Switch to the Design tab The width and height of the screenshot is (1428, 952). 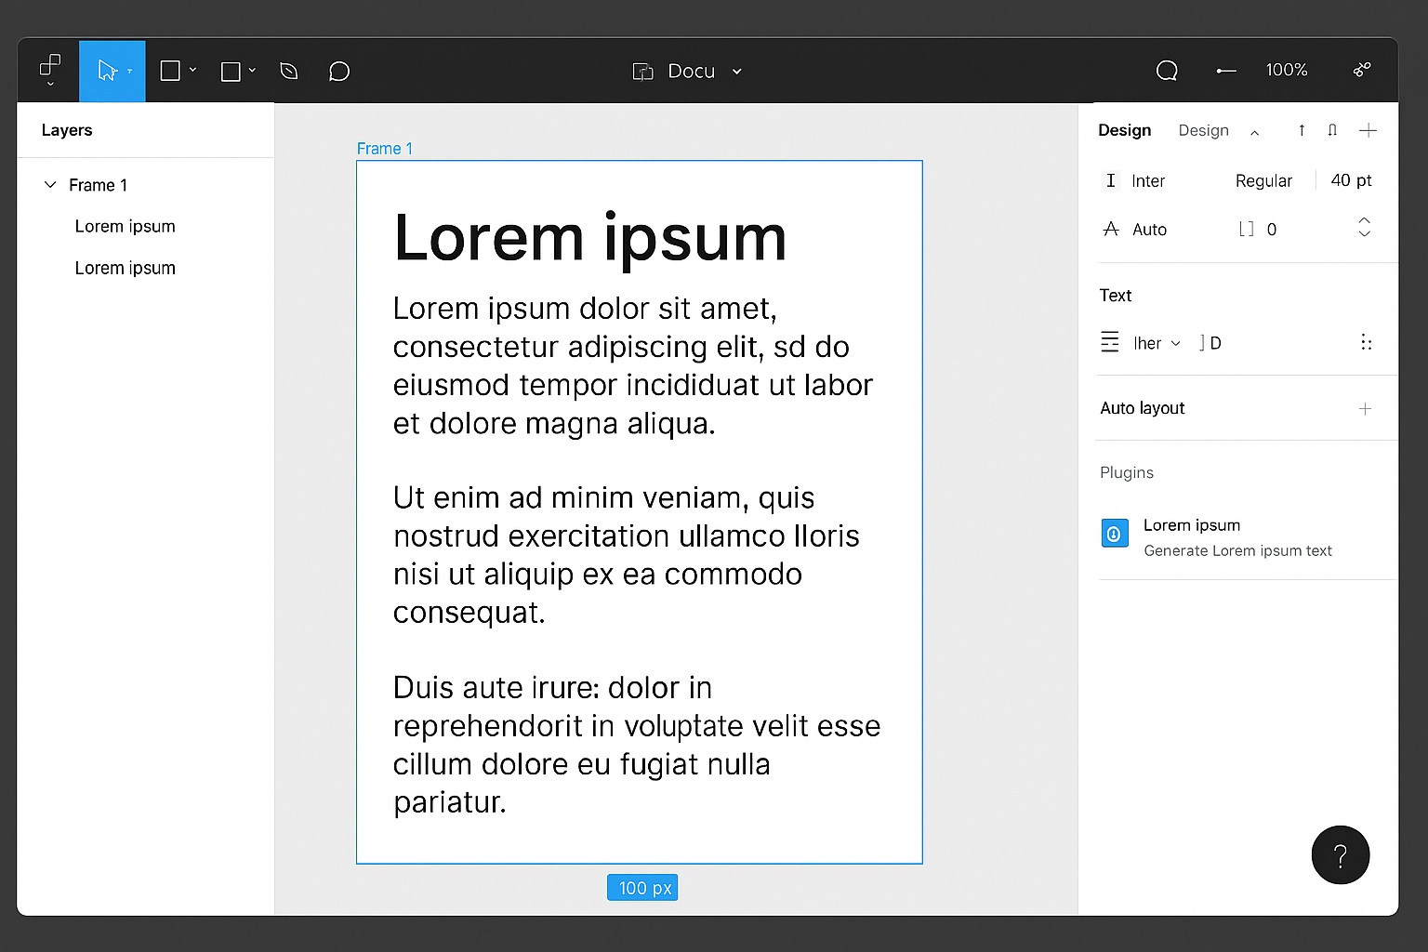1124,130
